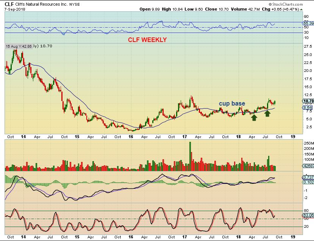
Task: Click the Chg +0.65 (+6.47%) value
Action: (281, 9)
